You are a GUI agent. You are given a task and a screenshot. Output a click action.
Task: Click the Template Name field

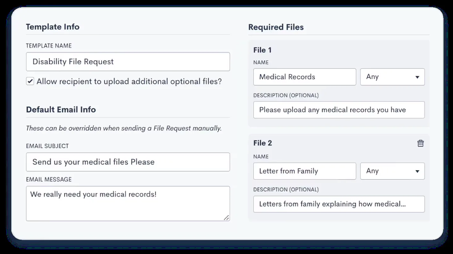click(x=128, y=62)
